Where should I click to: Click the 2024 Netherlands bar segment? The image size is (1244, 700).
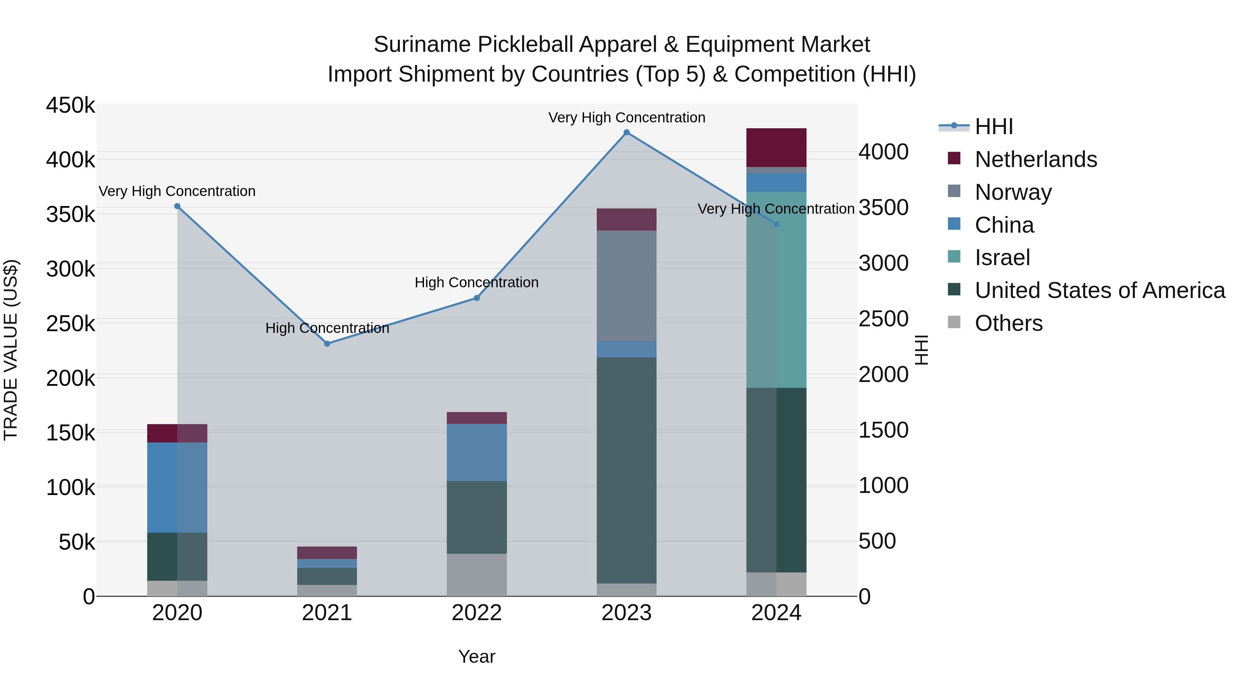pyautogui.click(x=776, y=148)
